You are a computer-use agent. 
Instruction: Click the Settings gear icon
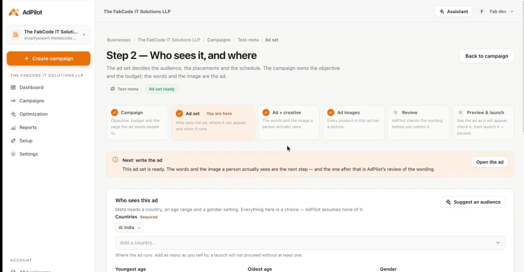(x=13, y=154)
